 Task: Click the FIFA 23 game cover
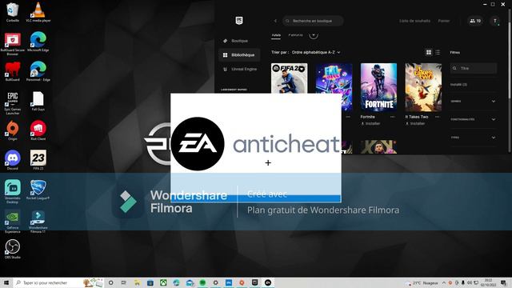pyautogui.click(x=289, y=78)
